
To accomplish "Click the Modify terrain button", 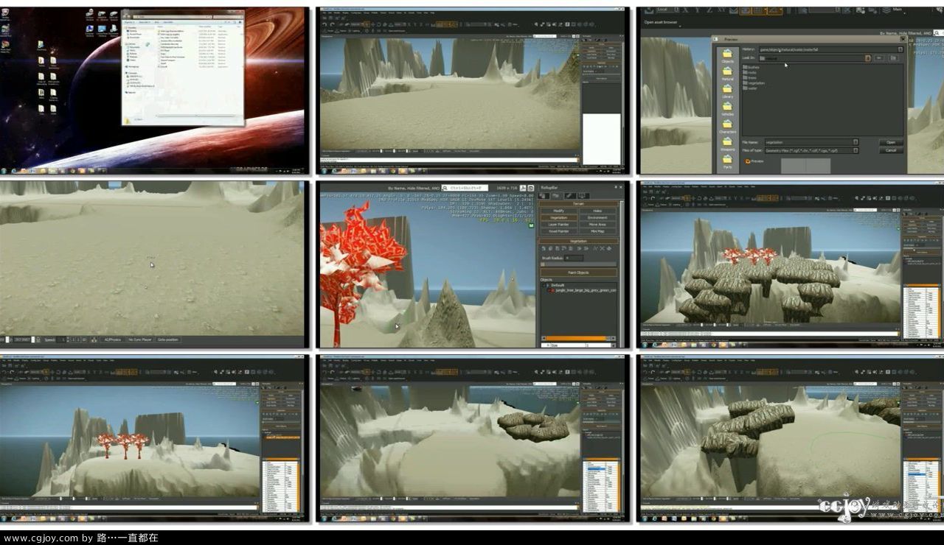I will (x=559, y=211).
